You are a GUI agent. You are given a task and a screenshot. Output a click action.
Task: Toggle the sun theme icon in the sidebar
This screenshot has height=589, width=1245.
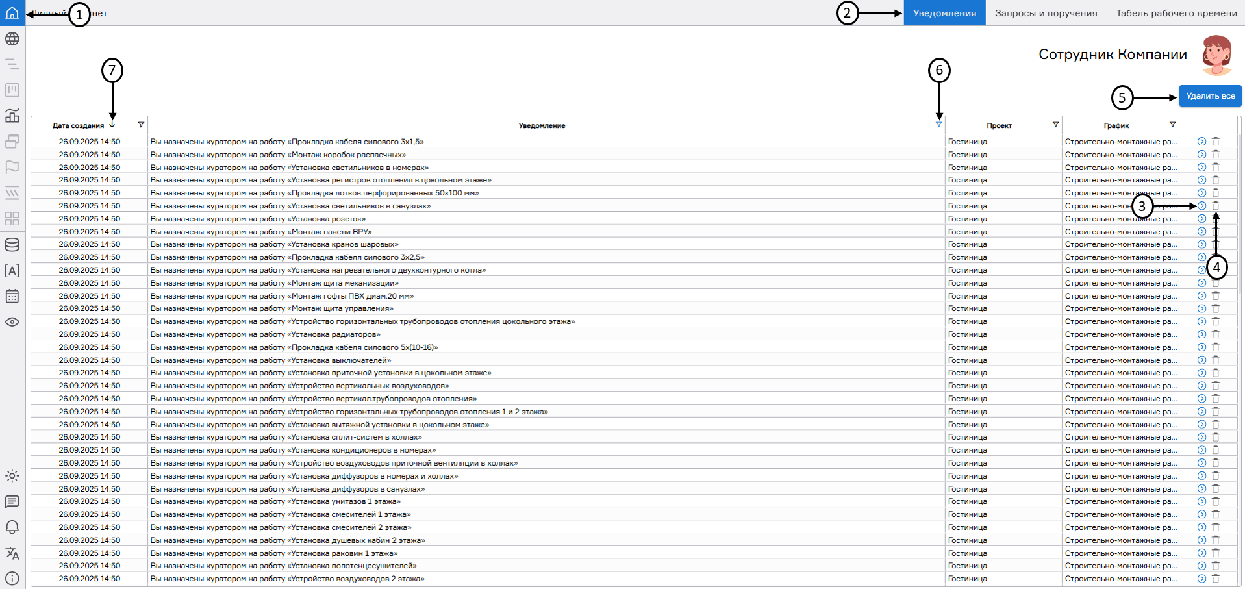tap(12, 476)
